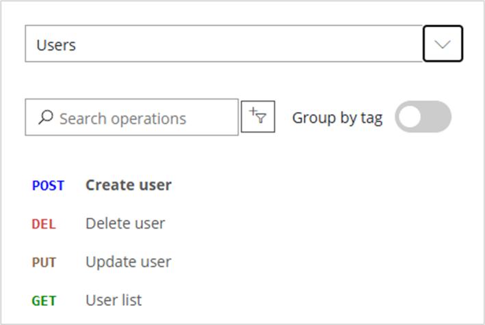Click the blue POST method badge

48,186
